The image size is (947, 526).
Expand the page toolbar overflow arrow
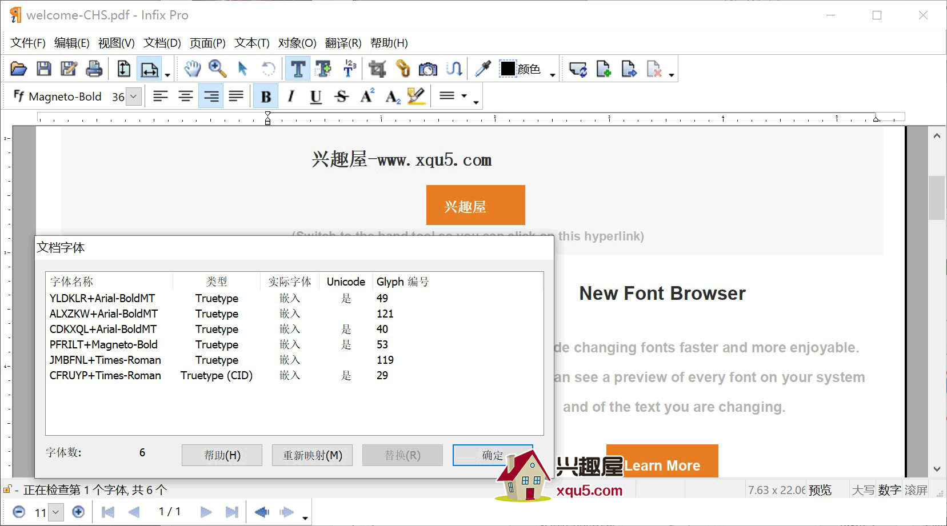[672, 75]
